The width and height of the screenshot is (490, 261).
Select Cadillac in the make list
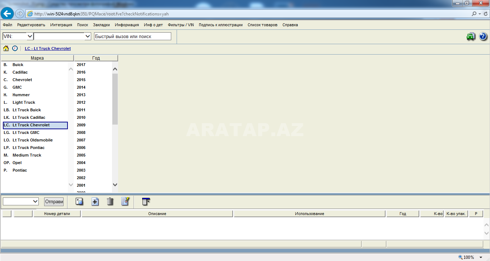tap(20, 72)
